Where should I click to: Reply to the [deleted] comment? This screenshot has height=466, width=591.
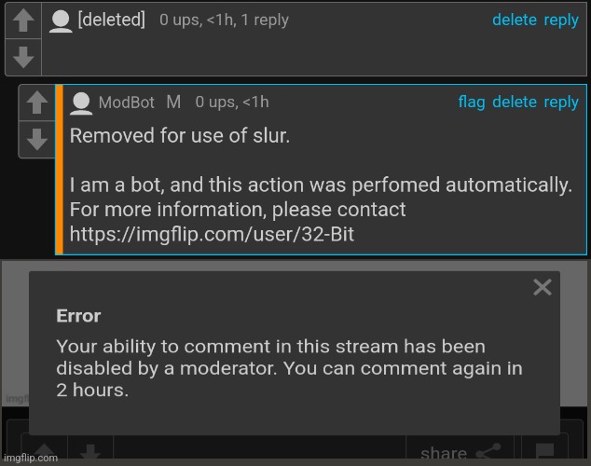[561, 21]
